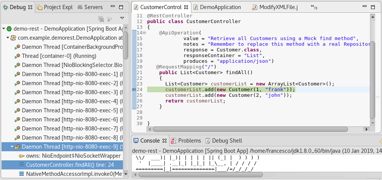Click thread icon of http-nio-8080-exec-9
This screenshot has width=382, height=180.
pos(17,147)
